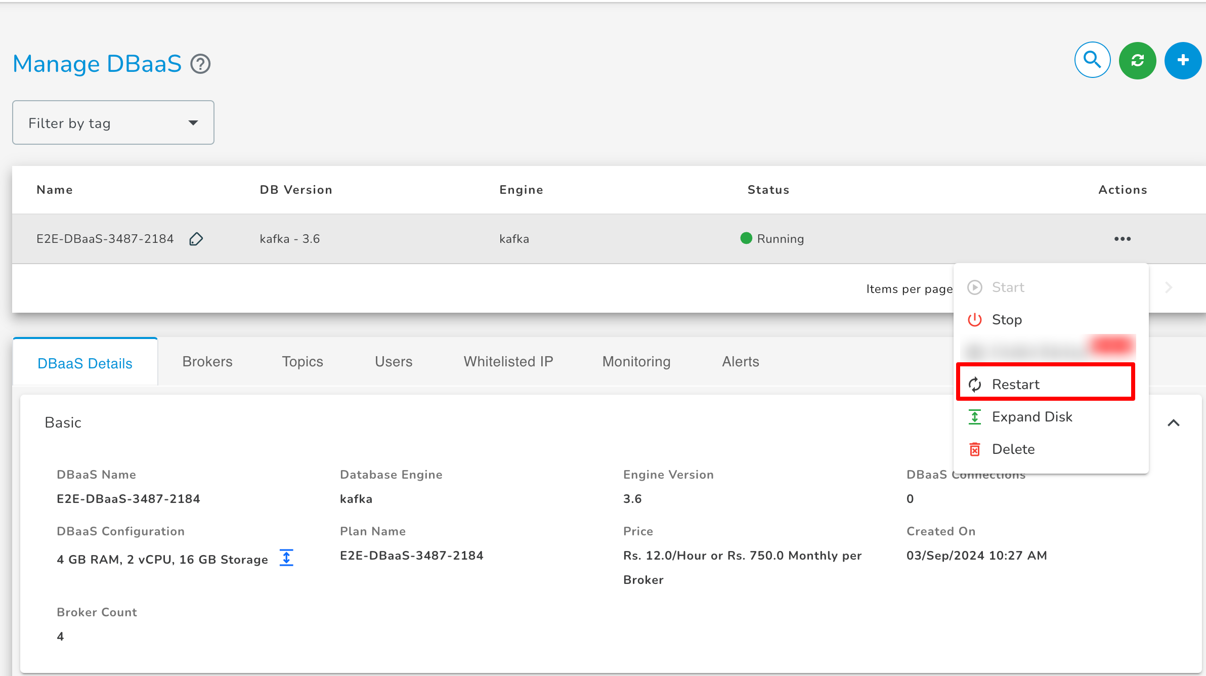Click the Items per page label
The width and height of the screenshot is (1206, 676).
pos(909,289)
